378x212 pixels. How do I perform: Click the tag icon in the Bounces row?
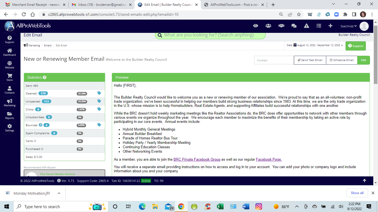(x=99, y=125)
